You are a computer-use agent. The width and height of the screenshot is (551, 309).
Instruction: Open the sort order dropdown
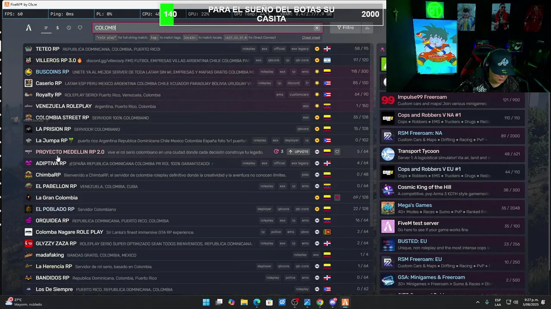click(367, 28)
